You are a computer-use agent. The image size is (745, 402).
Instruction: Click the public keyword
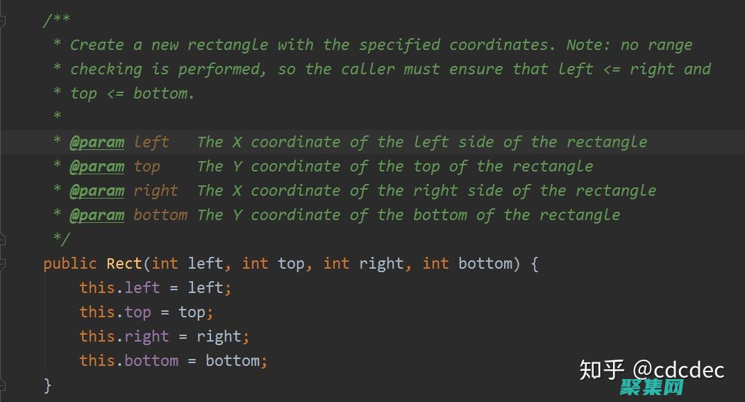(x=70, y=264)
